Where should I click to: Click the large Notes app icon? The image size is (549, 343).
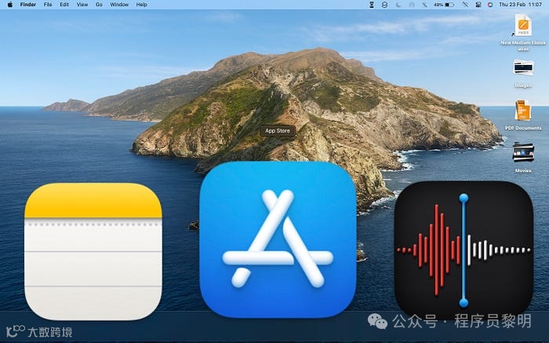93,251
